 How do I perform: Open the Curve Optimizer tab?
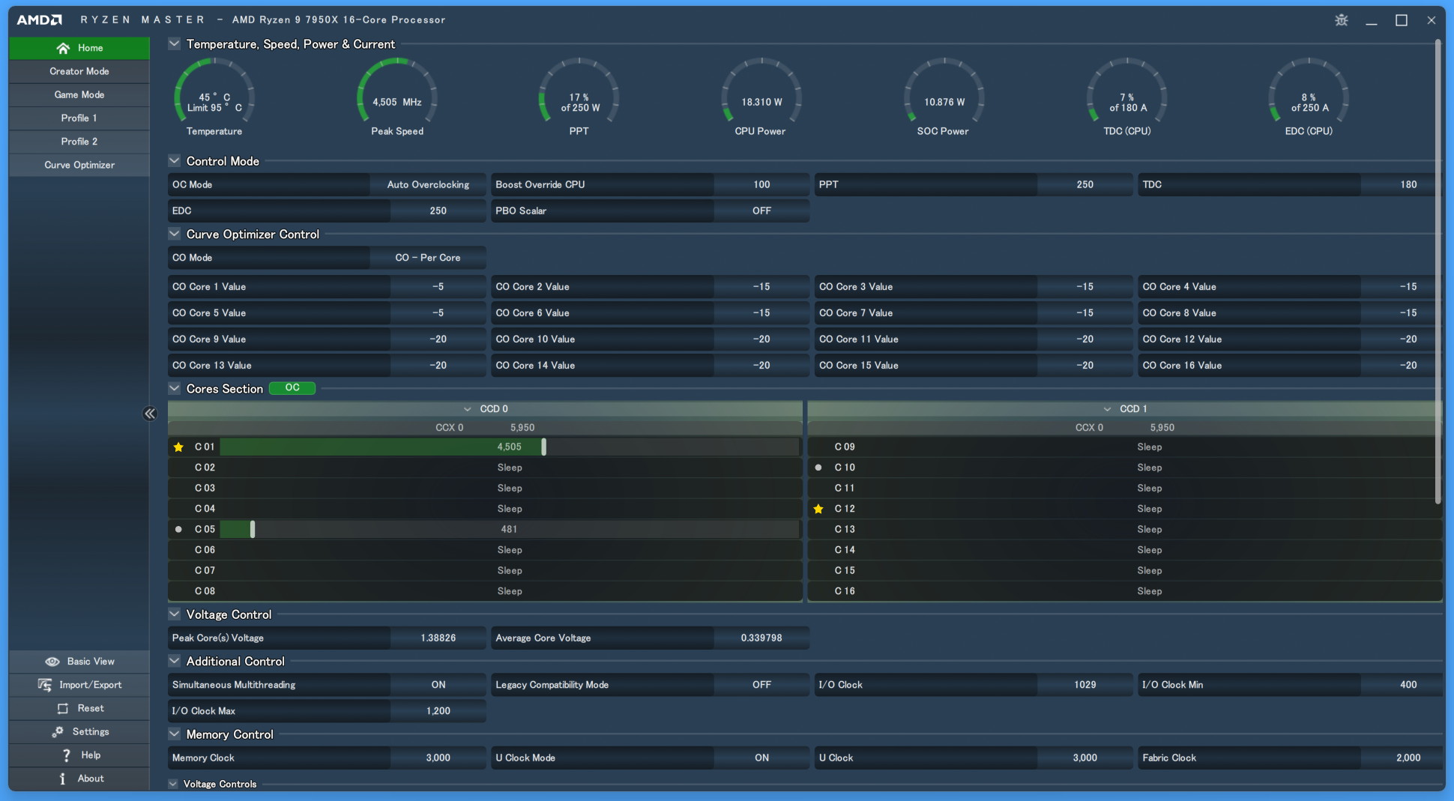point(79,165)
